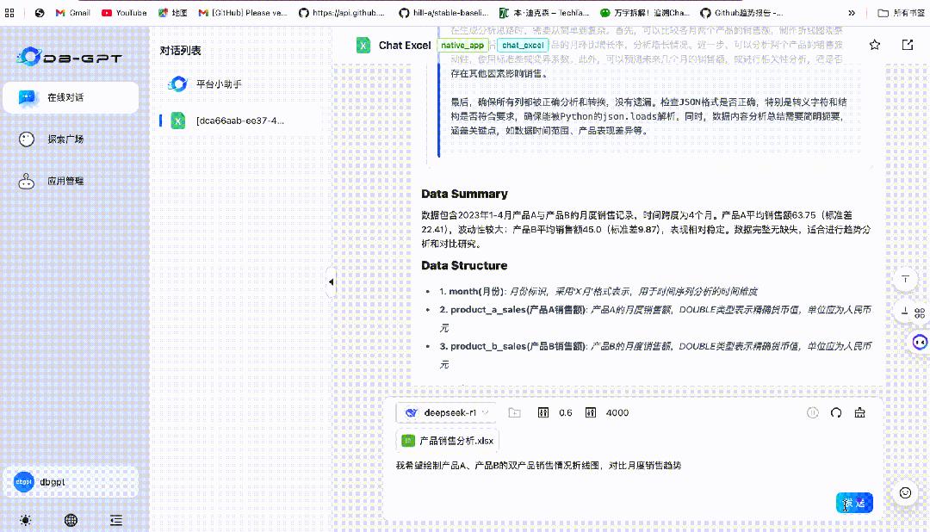Click the max tokens 4000 settings icon

590,412
